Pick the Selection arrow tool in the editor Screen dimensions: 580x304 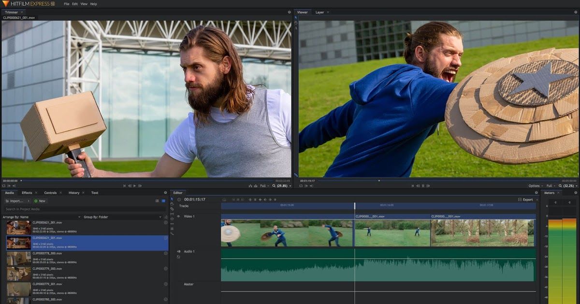172,199
